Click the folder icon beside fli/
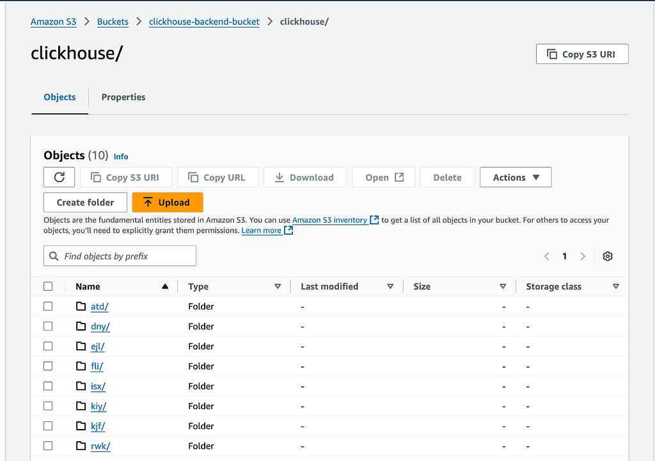Screen dimensions: 655x461 pyautogui.click(x=81, y=366)
